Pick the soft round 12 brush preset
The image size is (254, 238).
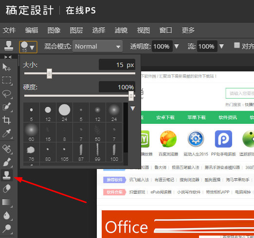97,112
